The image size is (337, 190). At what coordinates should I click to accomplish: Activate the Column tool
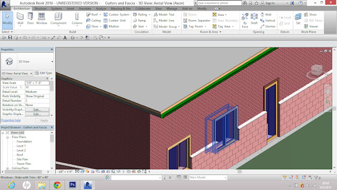pos(77,19)
